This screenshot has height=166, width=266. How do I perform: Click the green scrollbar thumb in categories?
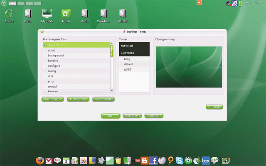point(112,51)
